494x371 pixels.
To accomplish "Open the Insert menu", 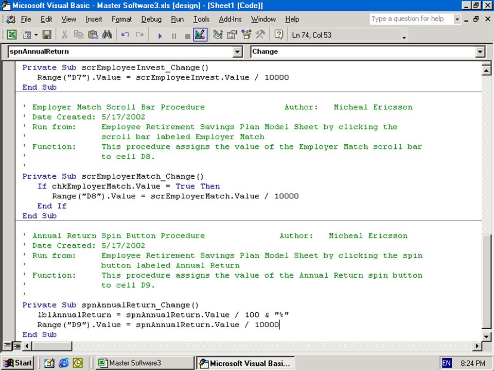I will click(x=94, y=19).
